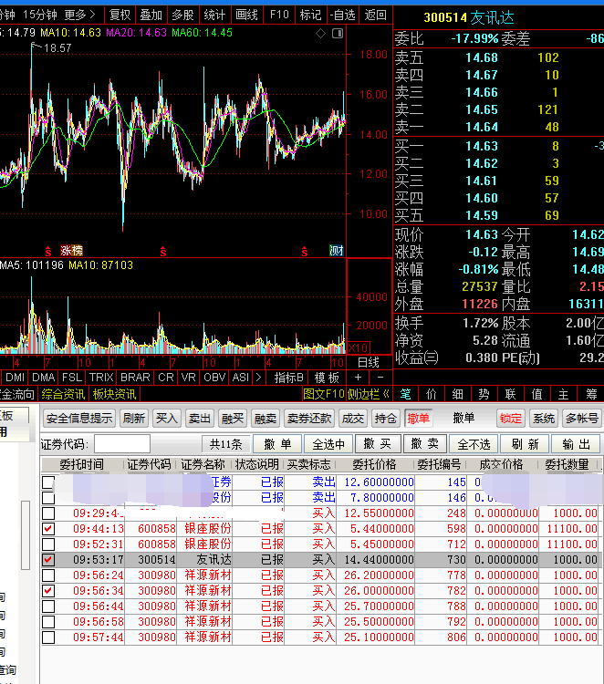Viewport: 604px width, 684px height.
Task: Expand more indicators arrow after ASI
Action: [x=258, y=378]
